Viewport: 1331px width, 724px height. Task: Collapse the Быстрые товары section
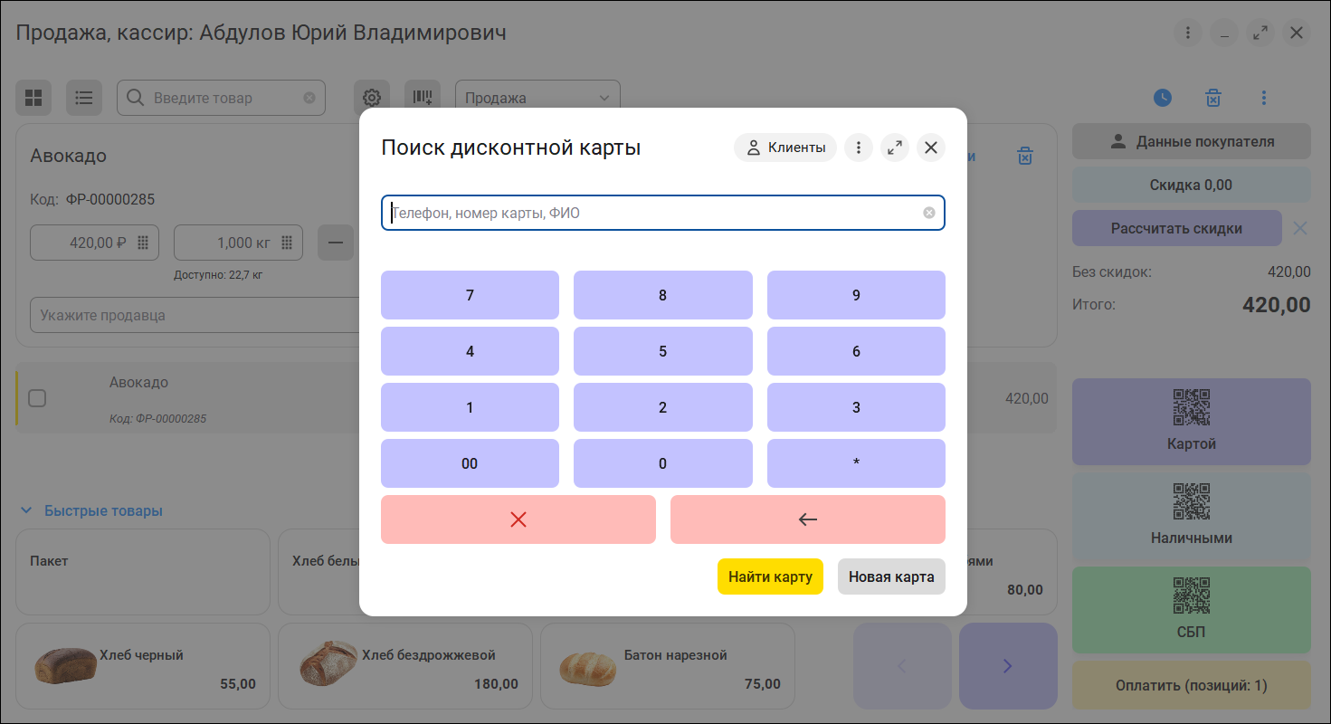tap(91, 510)
